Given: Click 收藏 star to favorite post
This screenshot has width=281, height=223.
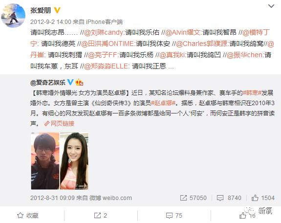Looking at the screenshot, I should pos(28,215).
